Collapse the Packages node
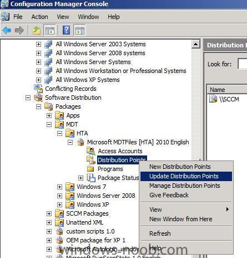The height and width of the screenshot is (258, 247). click(x=38, y=106)
